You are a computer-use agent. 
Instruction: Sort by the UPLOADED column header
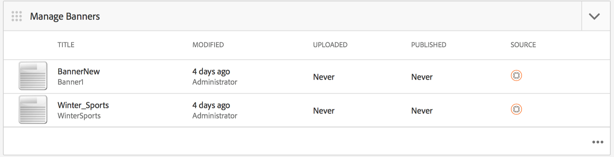click(330, 45)
